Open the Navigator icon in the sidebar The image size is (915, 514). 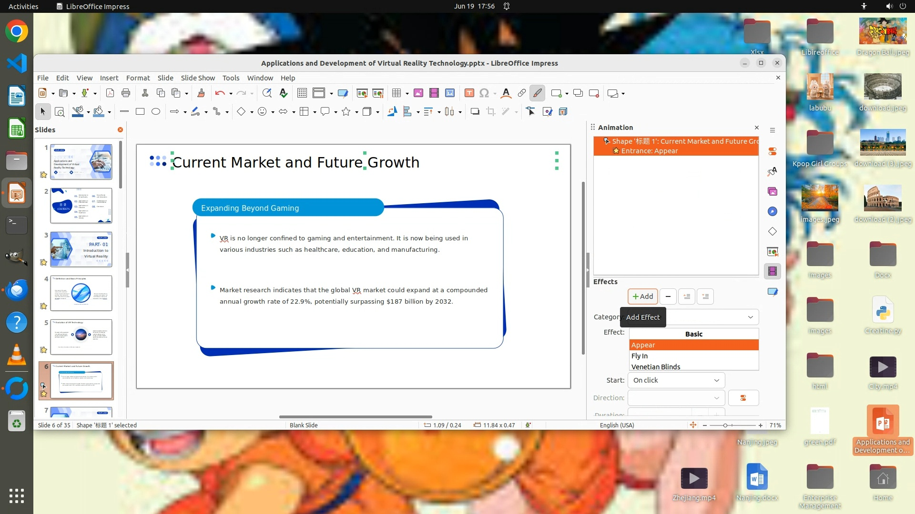(773, 211)
